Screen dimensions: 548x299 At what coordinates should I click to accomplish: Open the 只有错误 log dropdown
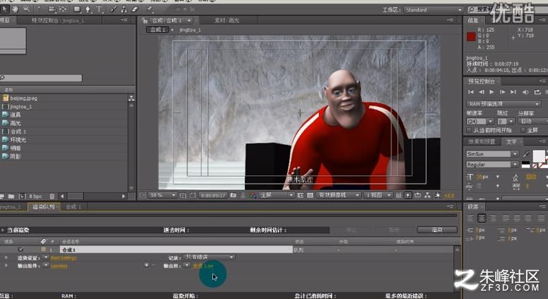209,257
